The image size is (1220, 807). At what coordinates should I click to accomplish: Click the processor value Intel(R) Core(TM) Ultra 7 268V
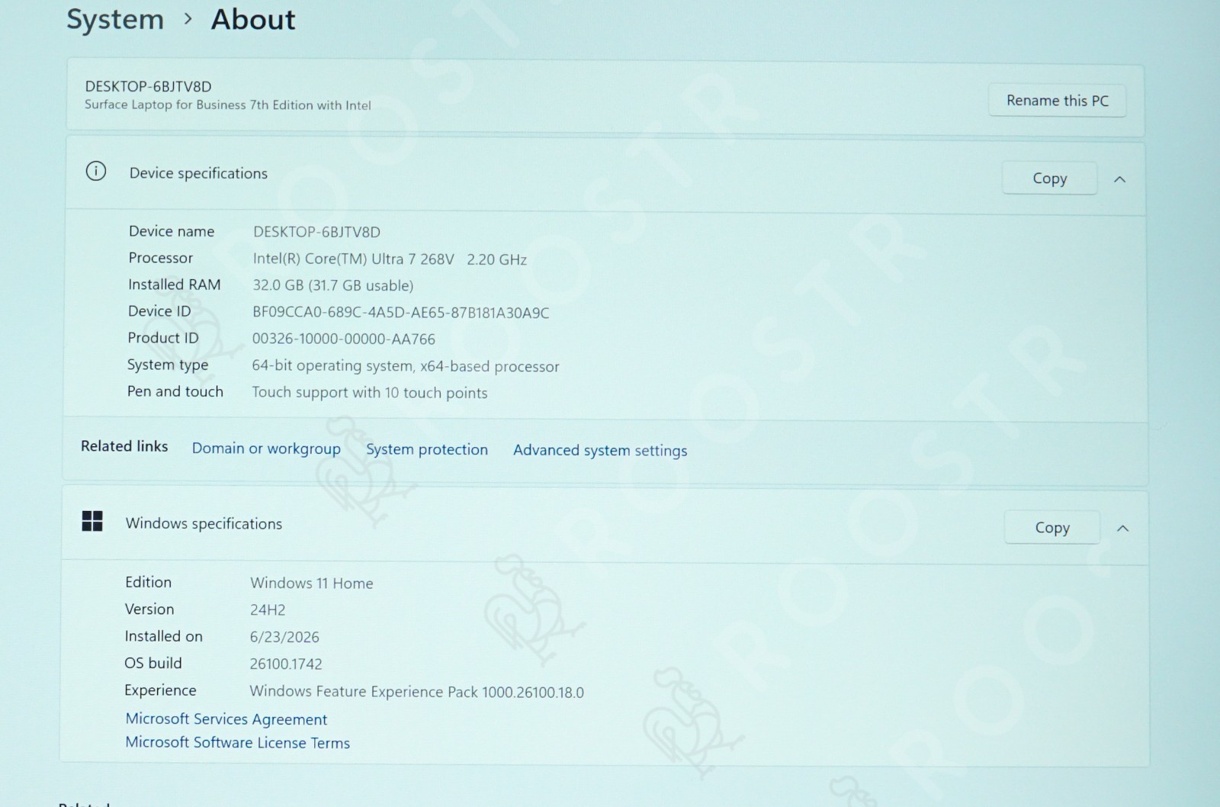coord(353,259)
